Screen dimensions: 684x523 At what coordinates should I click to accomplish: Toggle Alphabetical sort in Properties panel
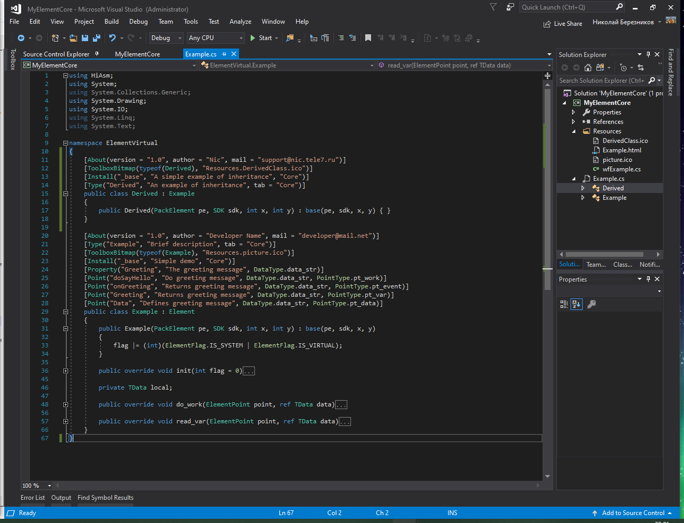pyautogui.click(x=576, y=304)
